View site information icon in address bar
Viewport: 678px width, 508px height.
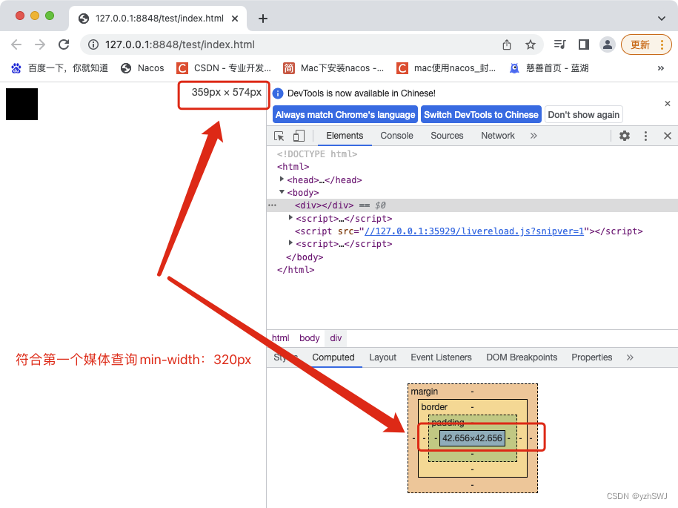coord(93,44)
